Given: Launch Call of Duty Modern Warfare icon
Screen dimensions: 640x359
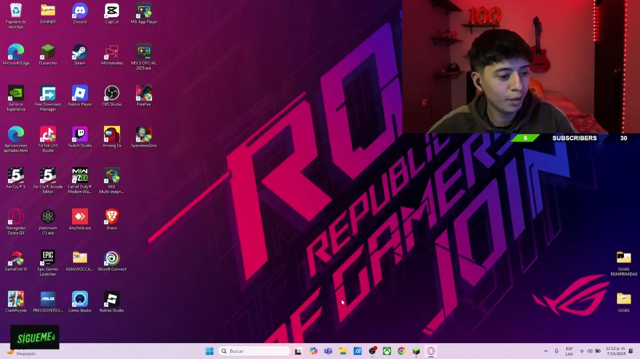Looking at the screenshot, I should coord(80,180).
